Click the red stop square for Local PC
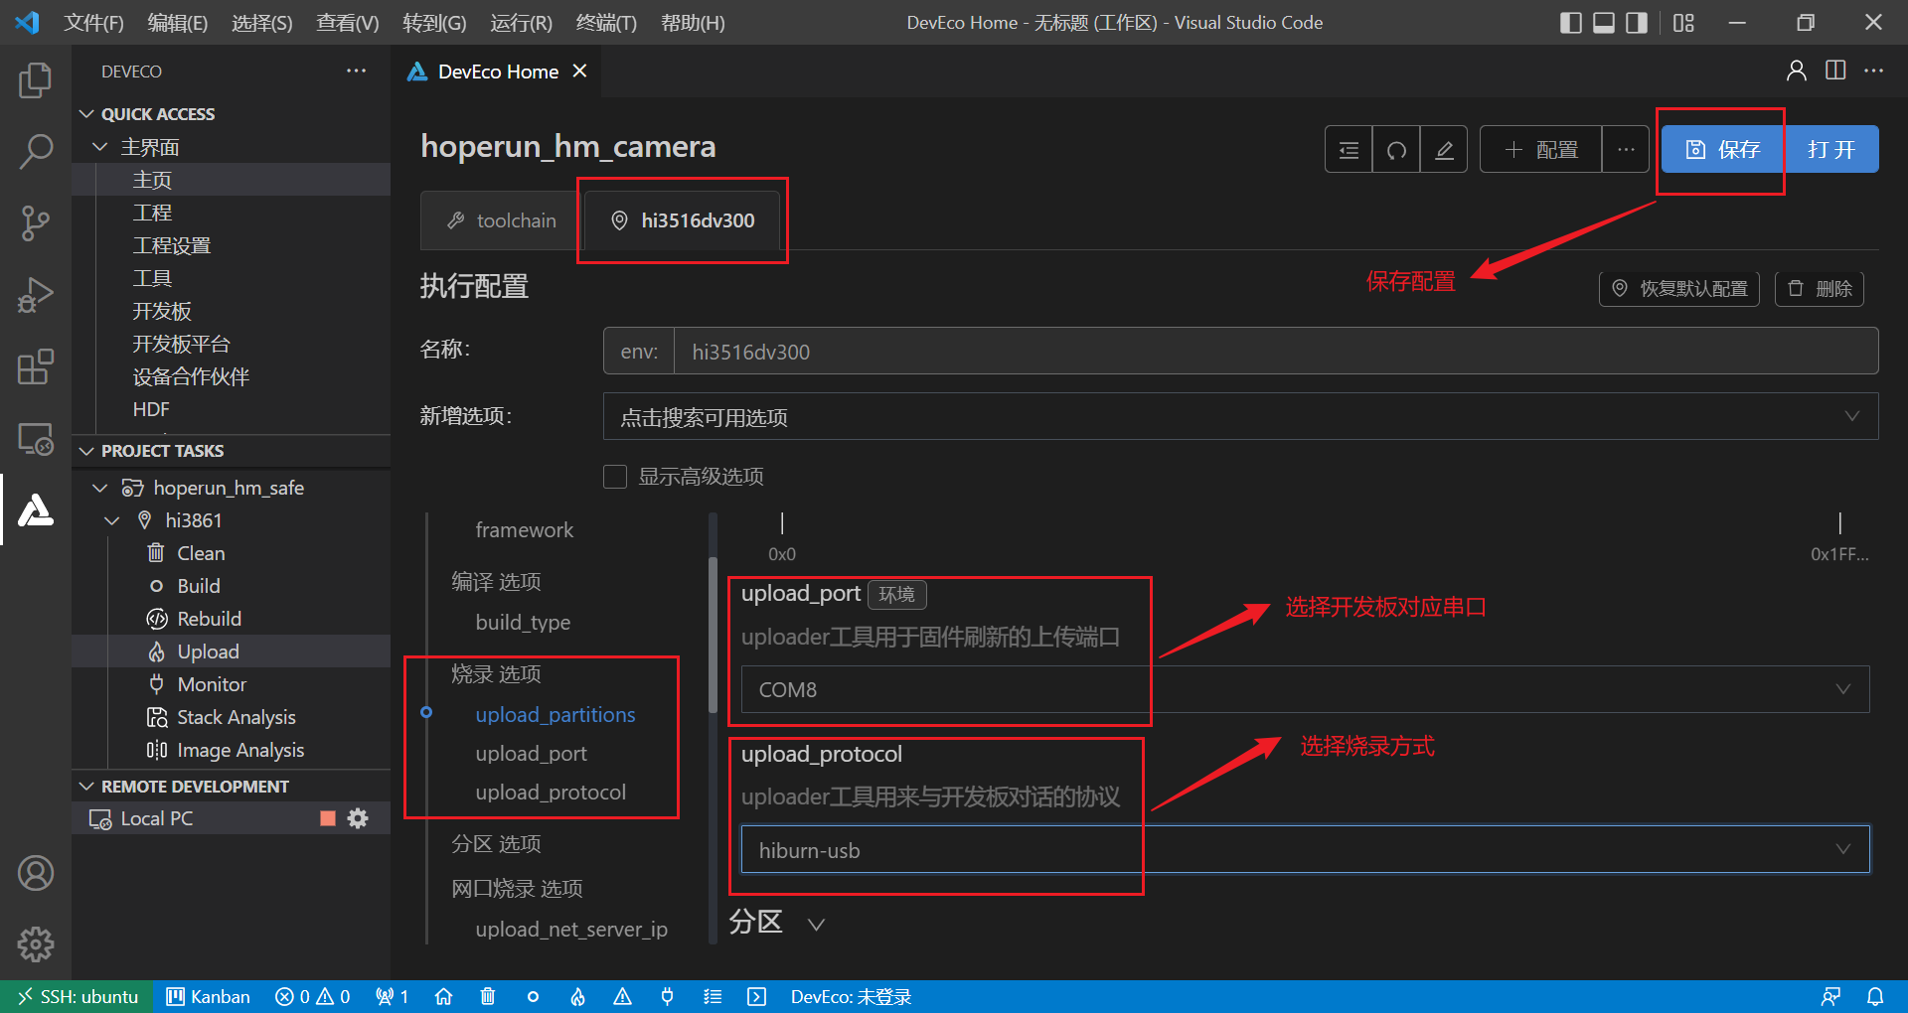This screenshot has width=1908, height=1013. click(328, 818)
